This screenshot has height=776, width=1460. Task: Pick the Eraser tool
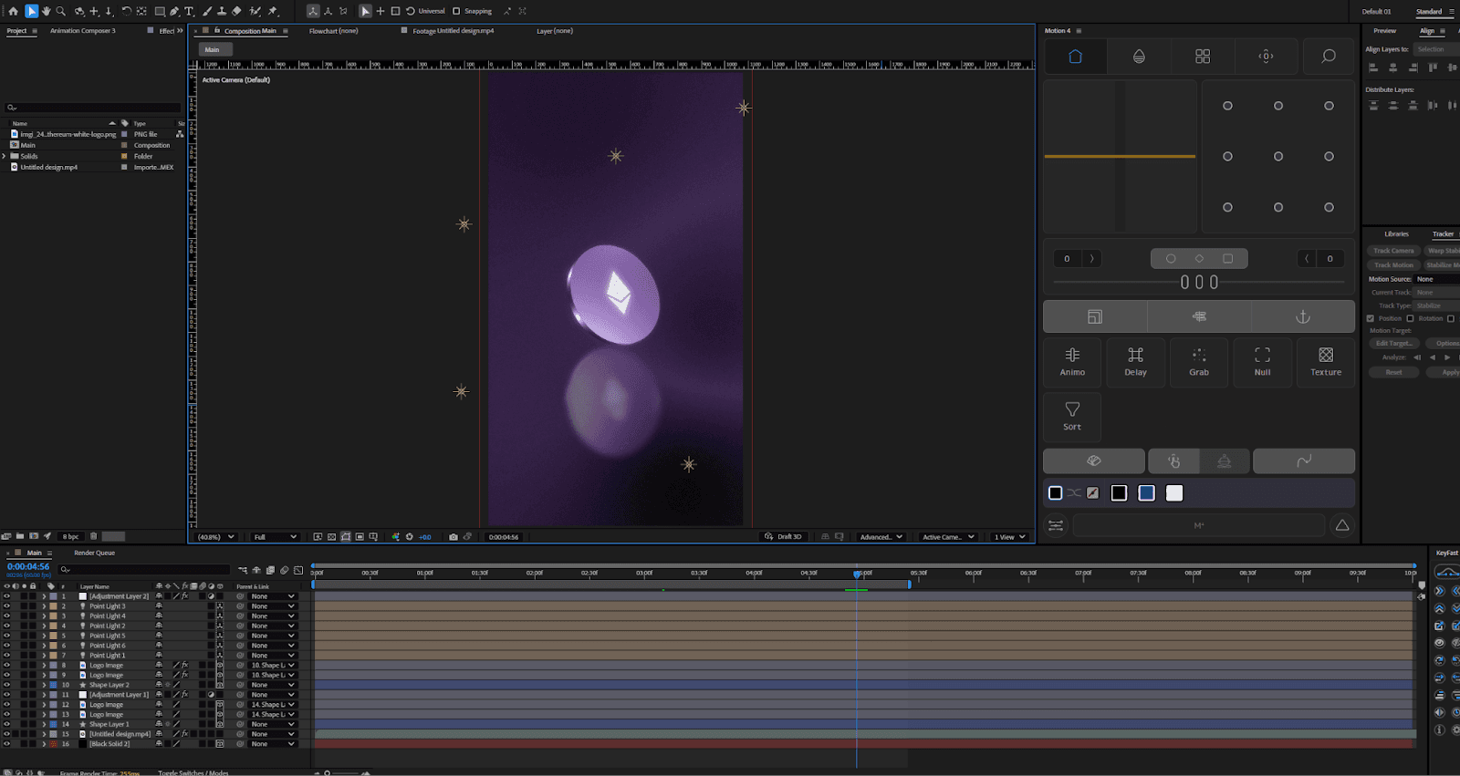[x=236, y=11]
